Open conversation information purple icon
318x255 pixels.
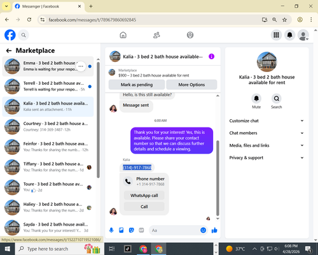coord(211,56)
